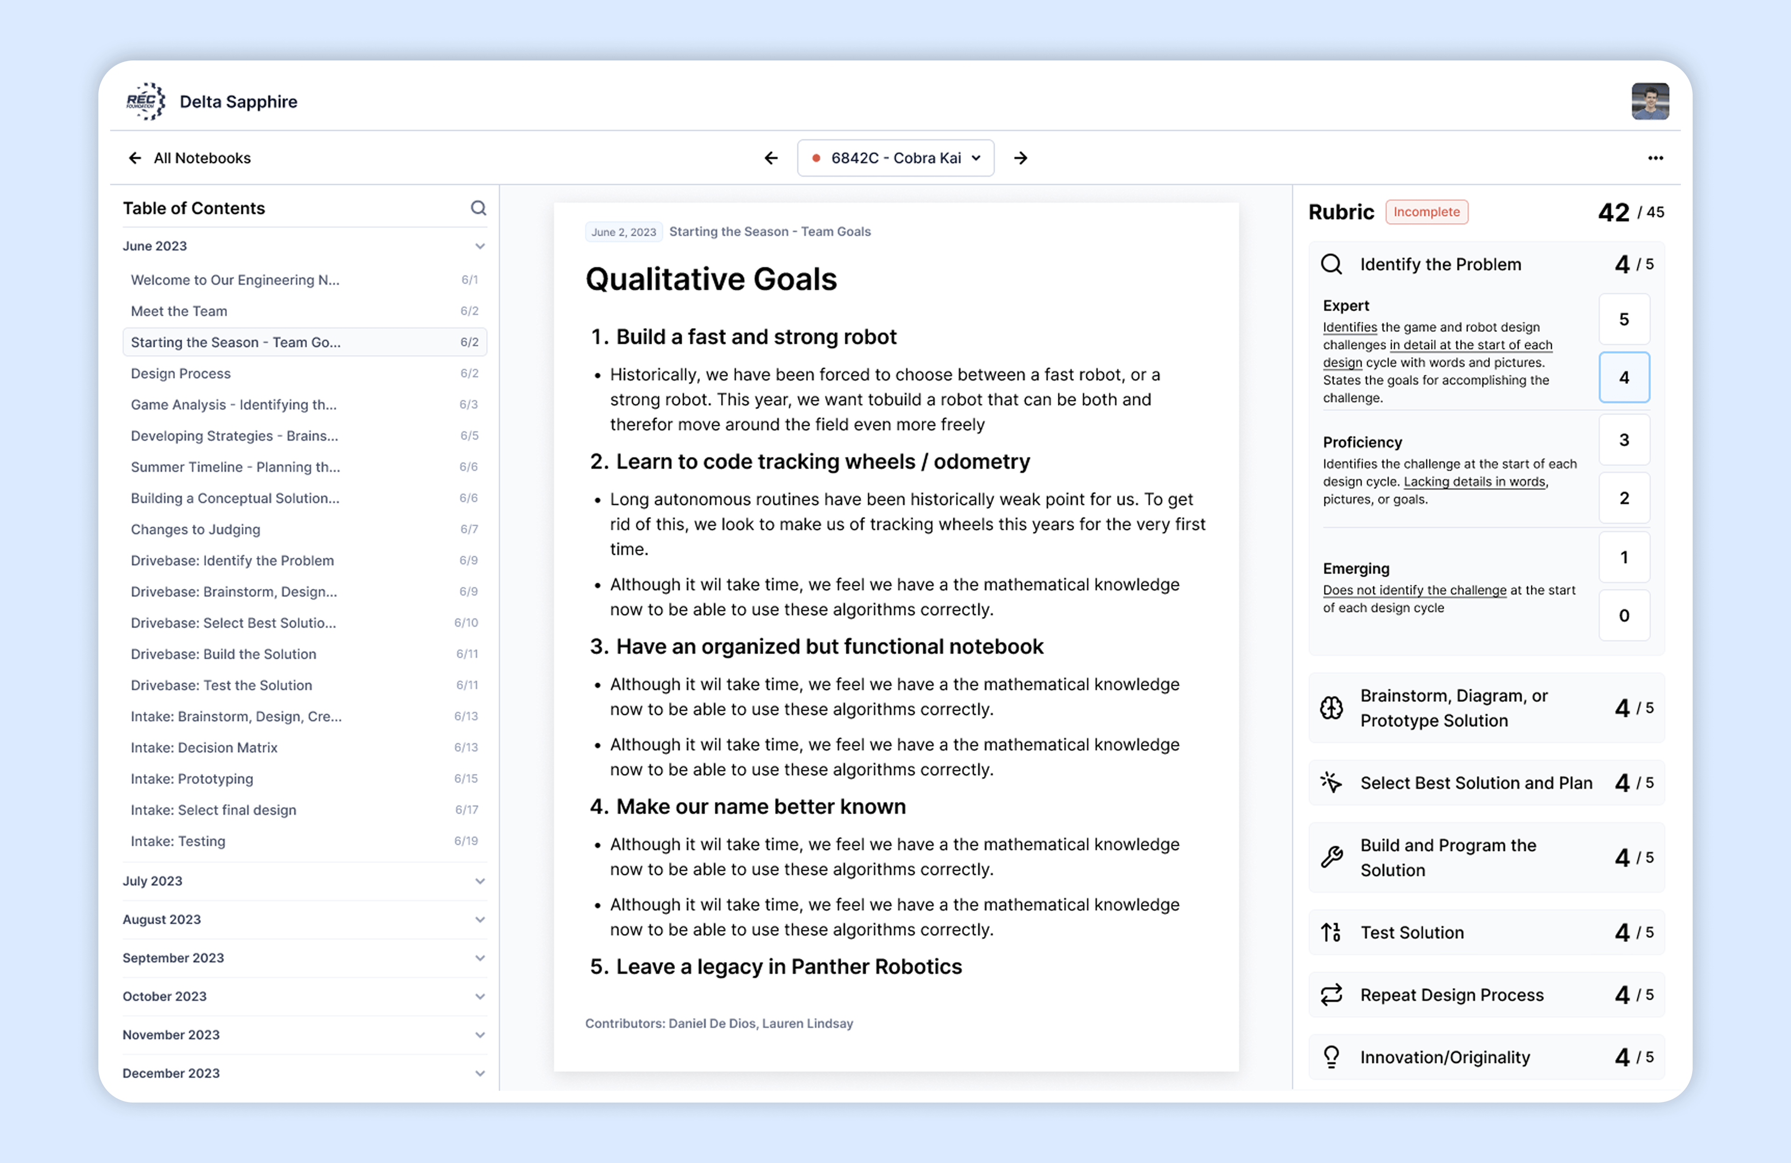Open the three-dot more options menu
The width and height of the screenshot is (1791, 1163).
[x=1655, y=158]
